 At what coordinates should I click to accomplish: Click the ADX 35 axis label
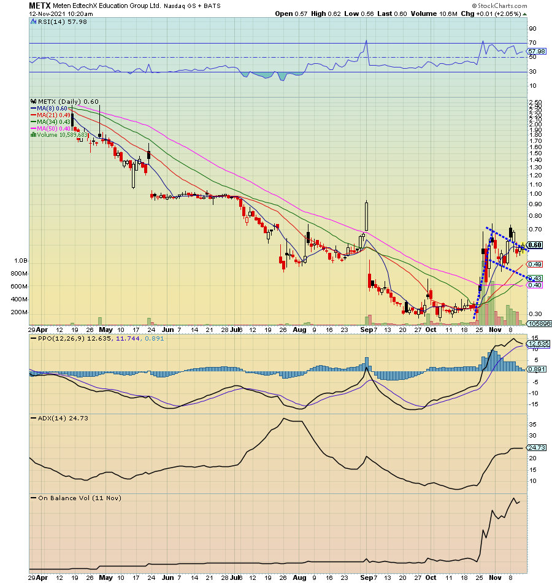532,424
